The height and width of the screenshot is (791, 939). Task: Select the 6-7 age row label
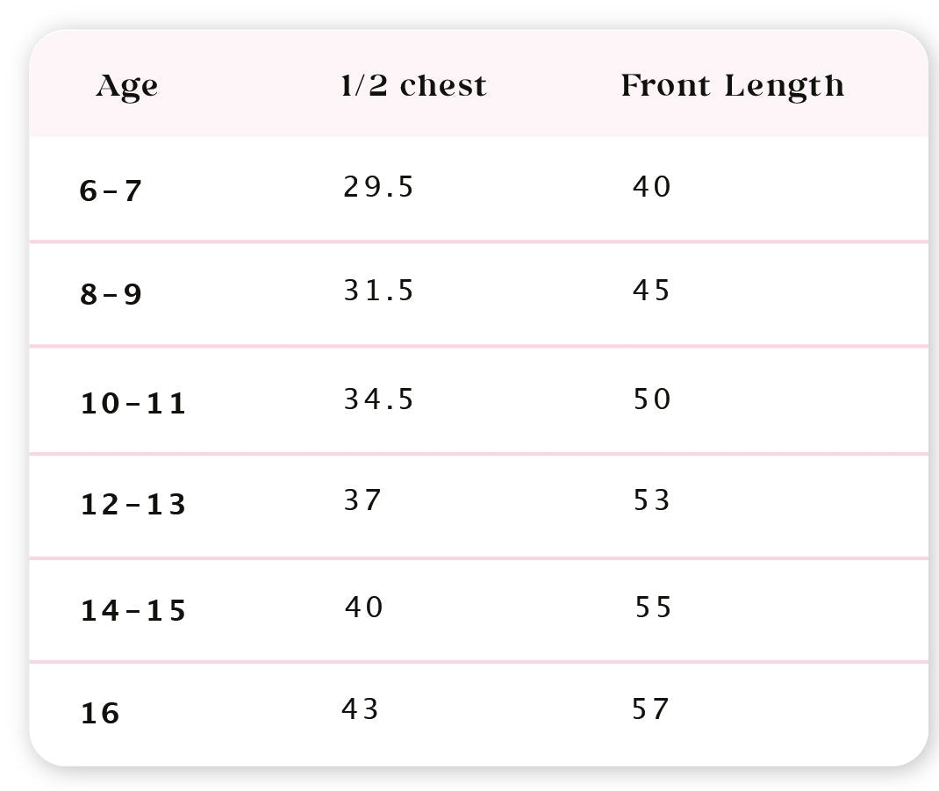111,191
